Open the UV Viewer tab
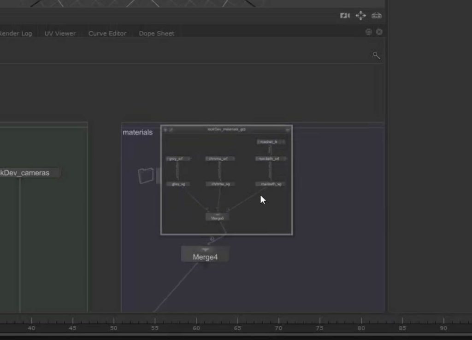 click(60, 34)
